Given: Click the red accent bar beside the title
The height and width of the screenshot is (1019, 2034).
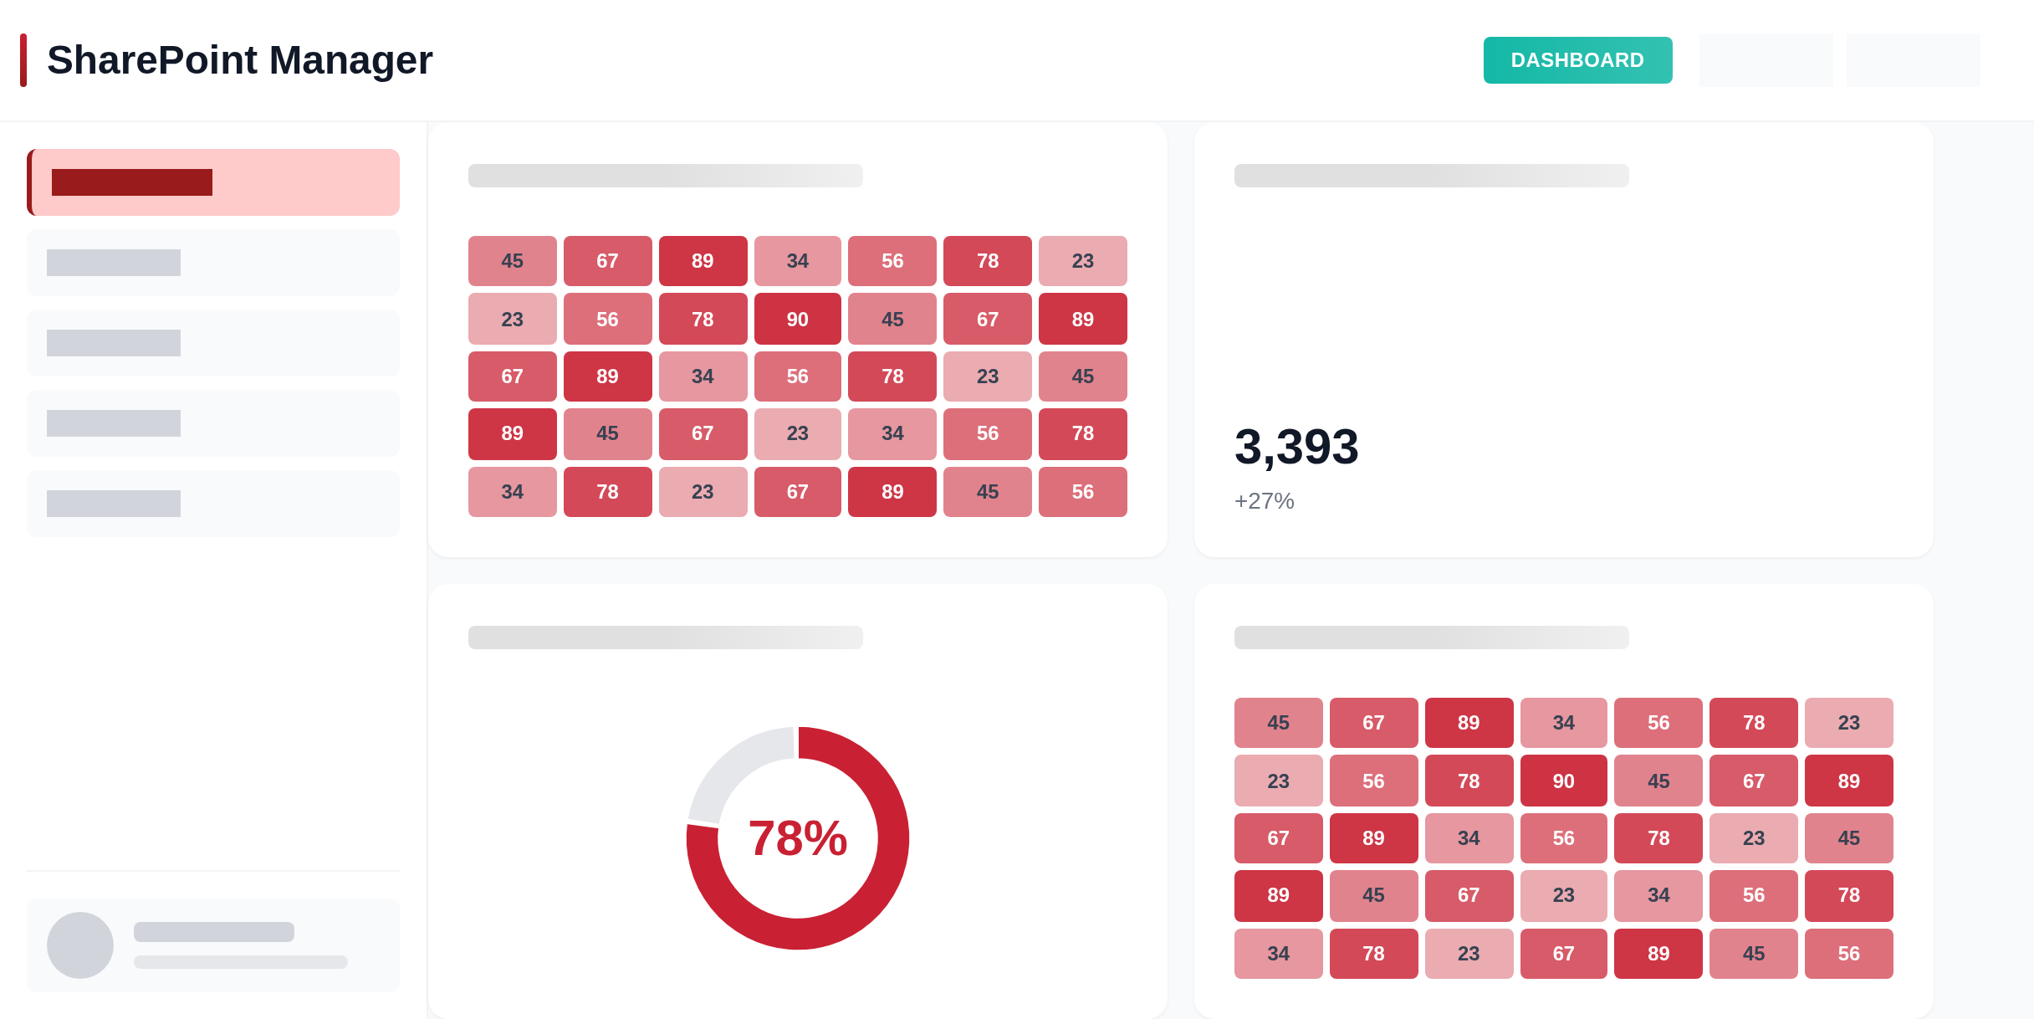Looking at the screenshot, I should click(x=23, y=60).
